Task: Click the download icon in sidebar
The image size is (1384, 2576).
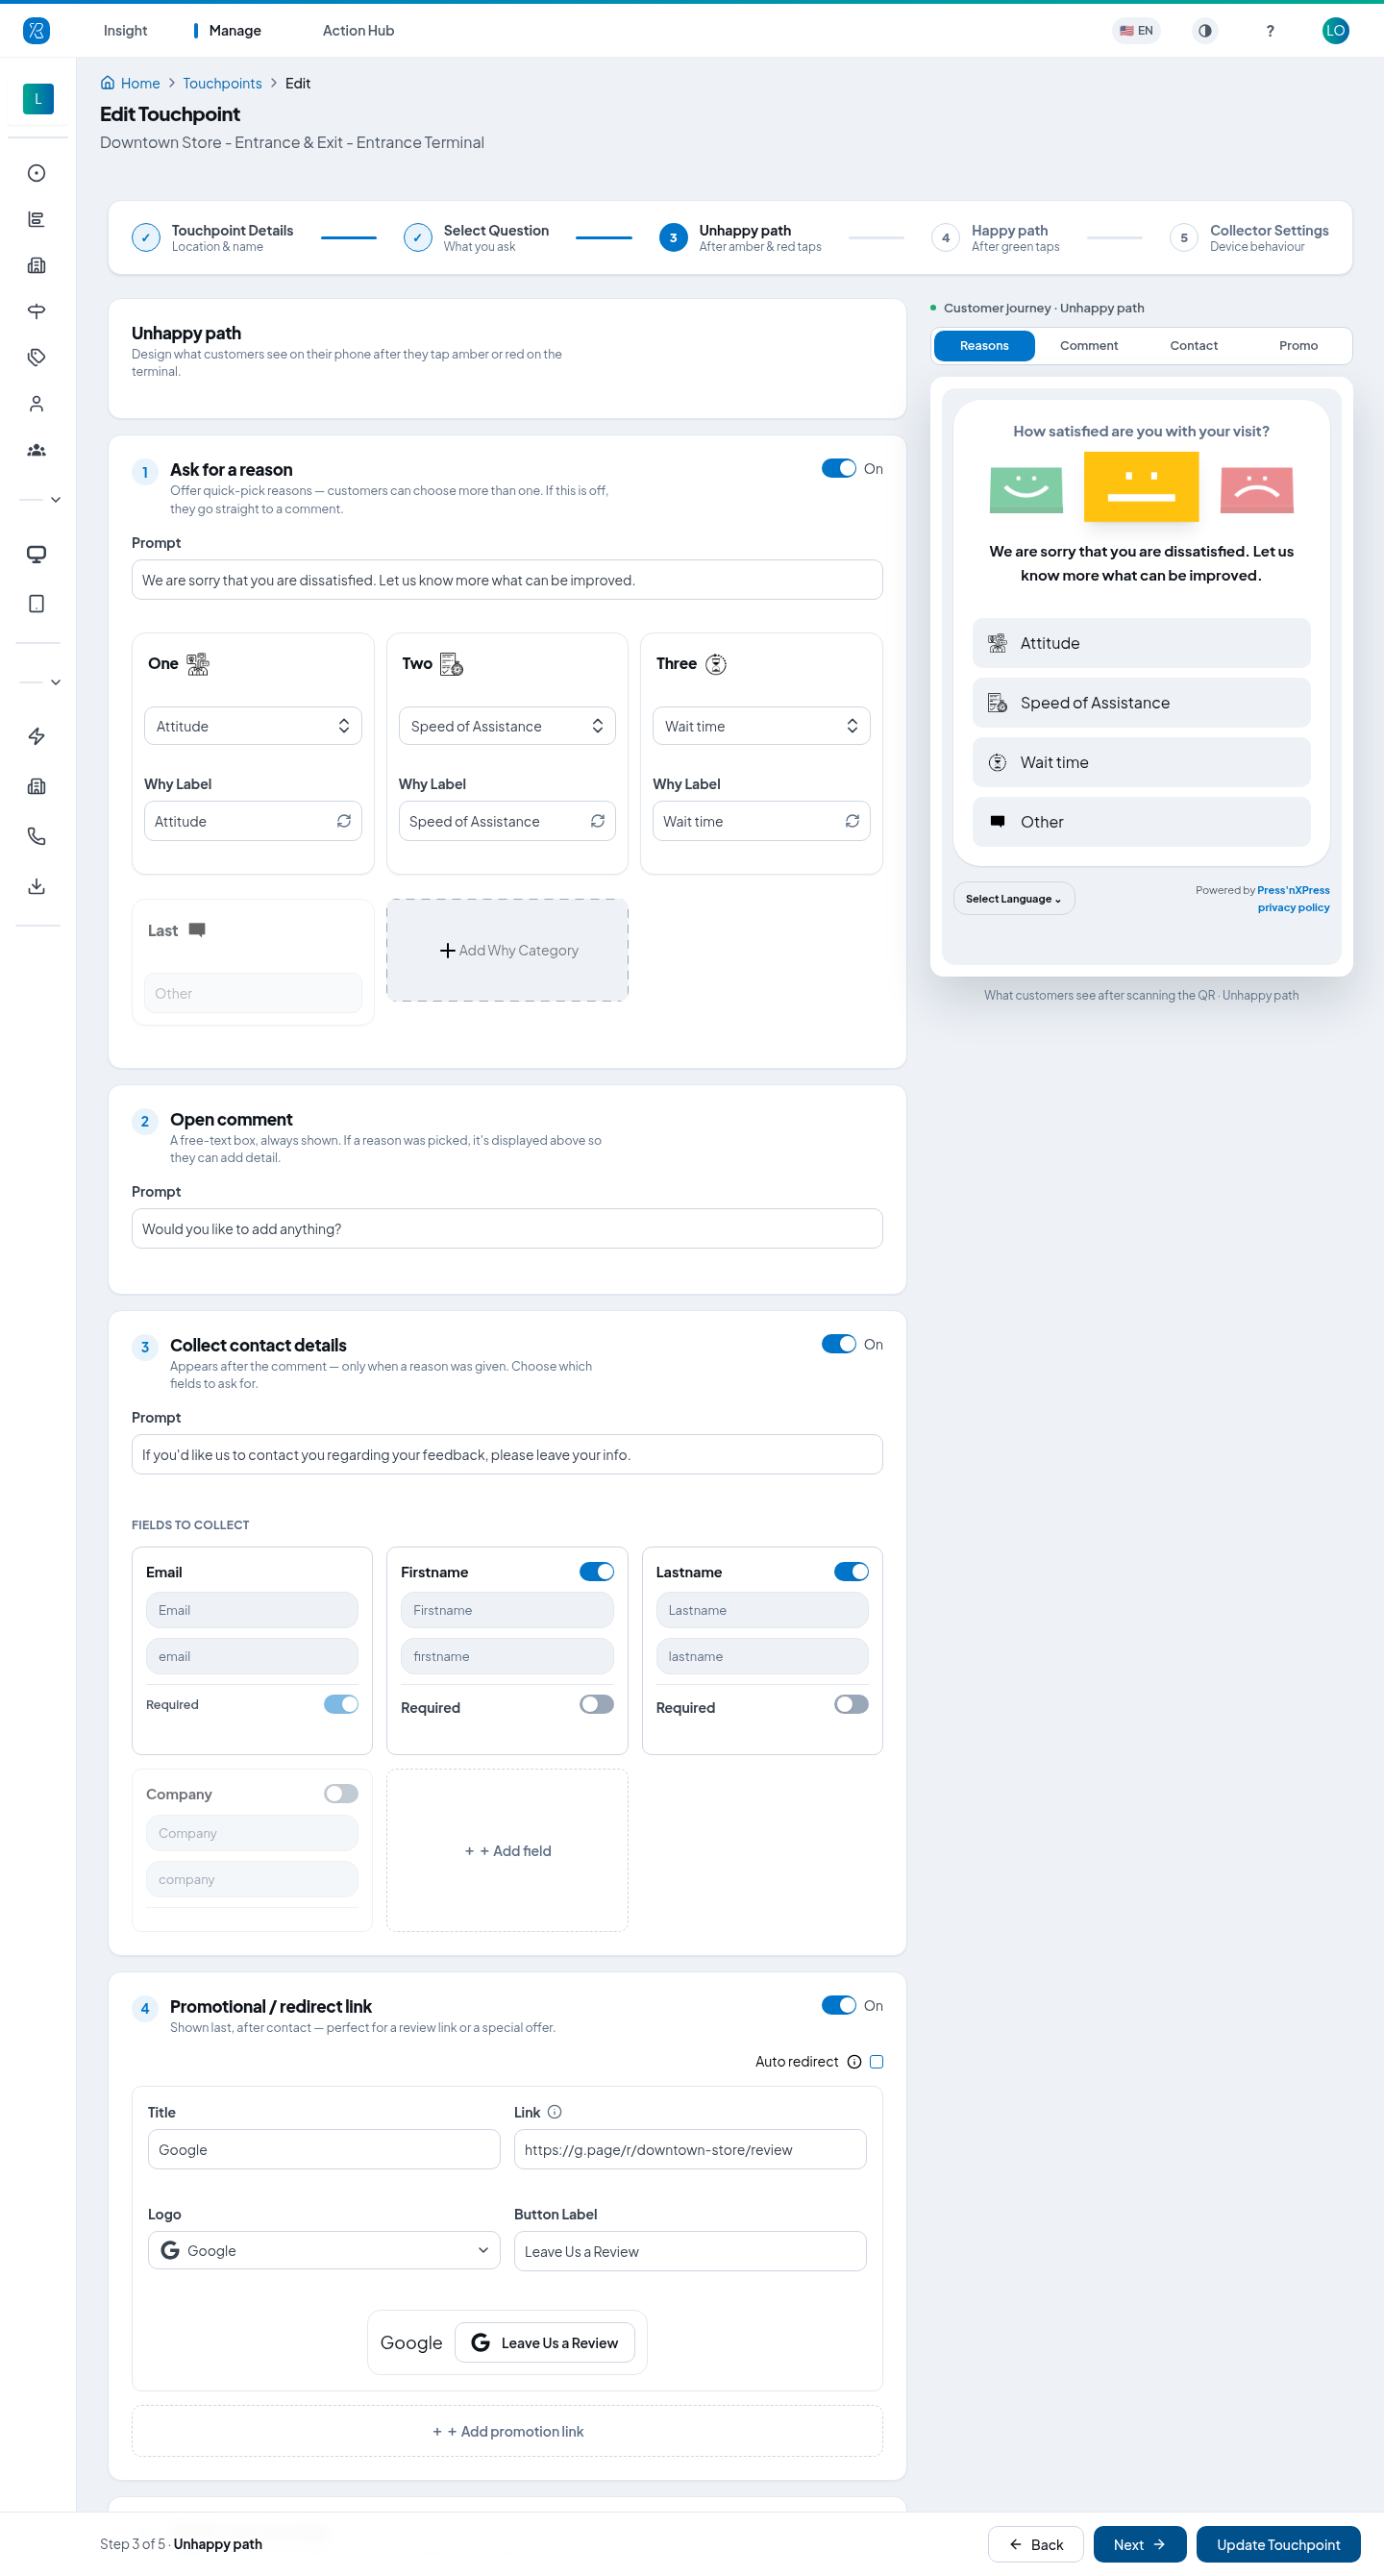Action: (x=37, y=886)
